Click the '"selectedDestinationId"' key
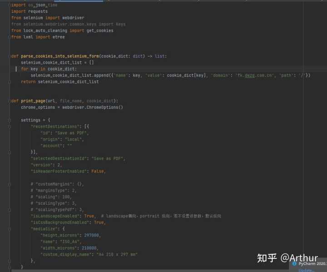This screenshot has height=272, width=327. pyautogui.click(x=59, y=159)
